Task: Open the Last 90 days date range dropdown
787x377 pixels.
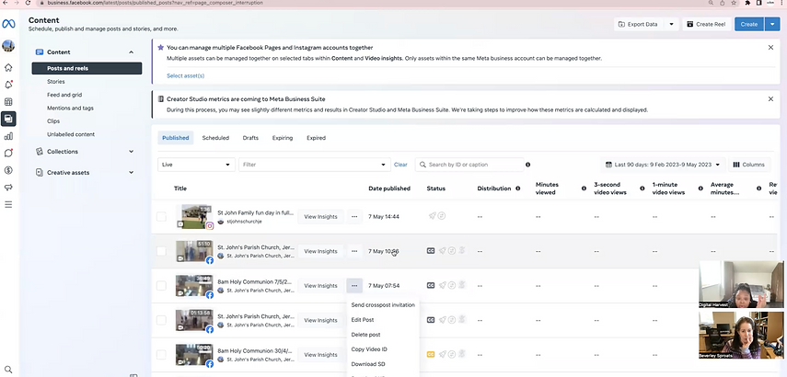Action: (663, 165)
